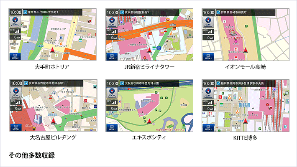Click the caption KITTE博多
Screen dimensions: 297x167
click(x=245, y=138)
